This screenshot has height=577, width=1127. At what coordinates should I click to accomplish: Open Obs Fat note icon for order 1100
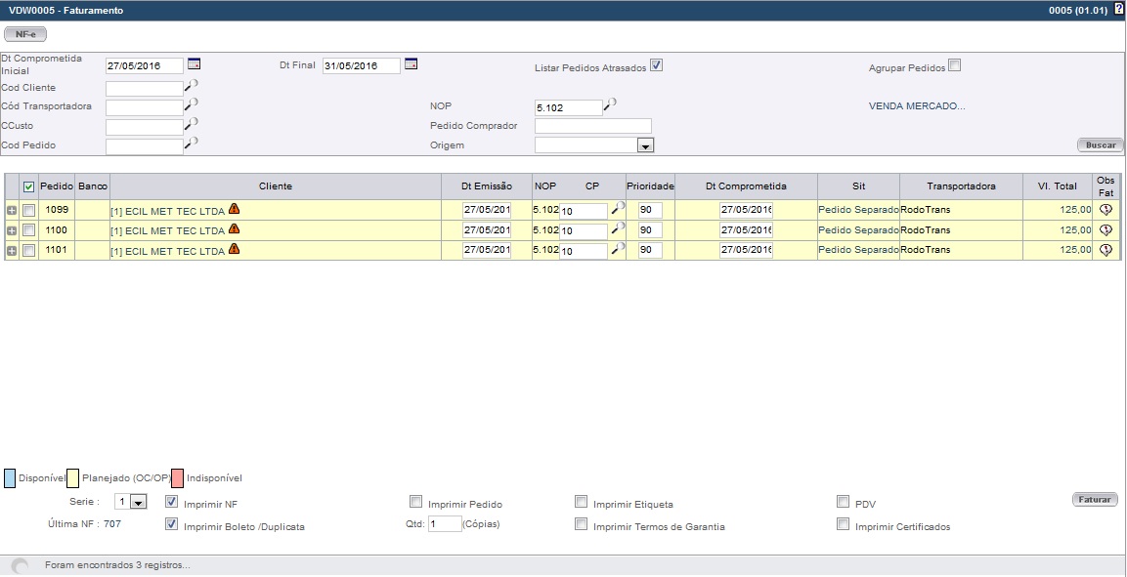tap(1105, 230)
